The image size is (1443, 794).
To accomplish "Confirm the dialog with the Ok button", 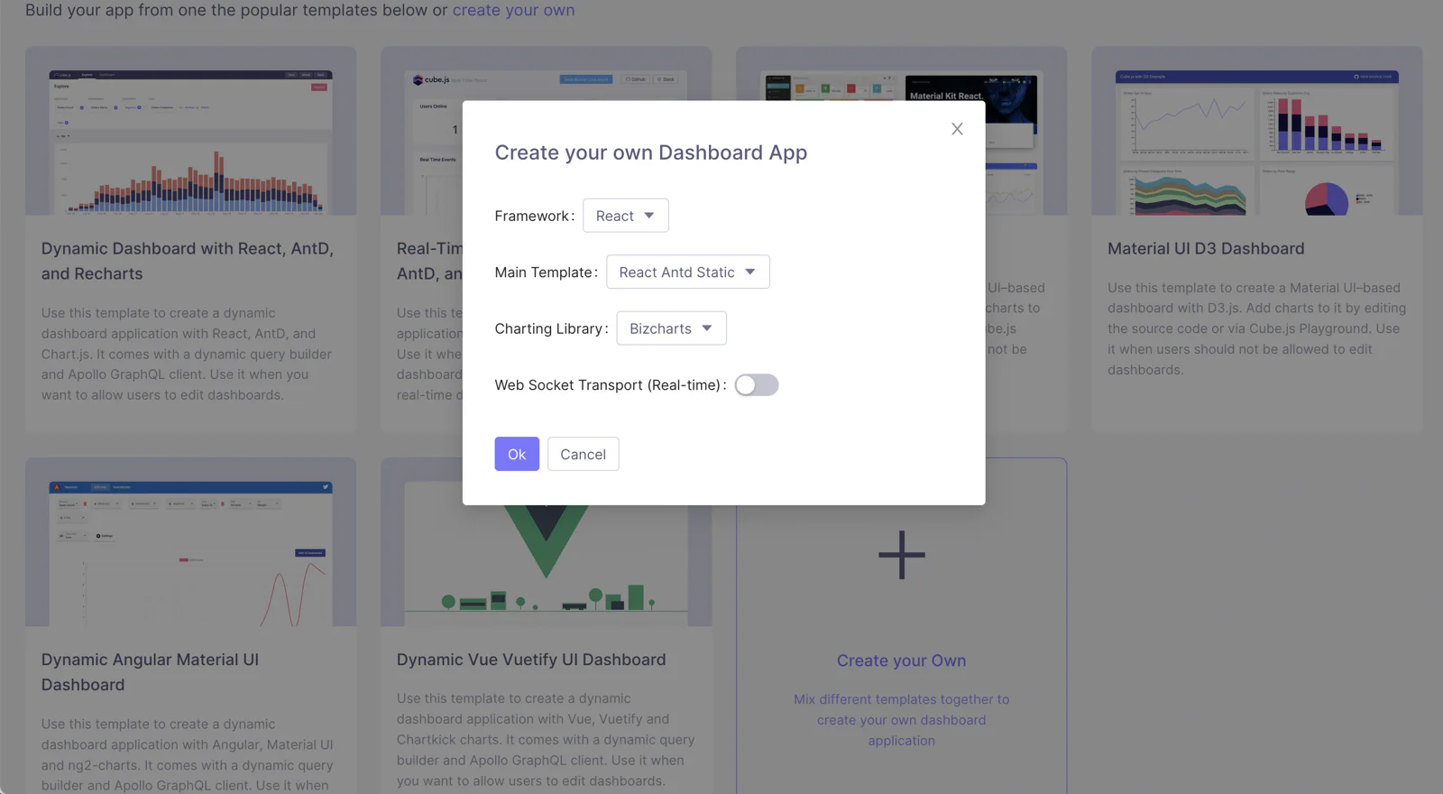I will point(517,454).
